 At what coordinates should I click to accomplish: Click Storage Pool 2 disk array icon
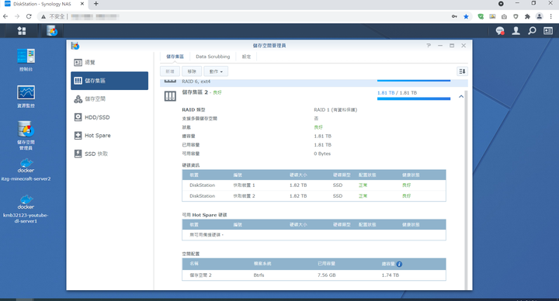[170, 96]
